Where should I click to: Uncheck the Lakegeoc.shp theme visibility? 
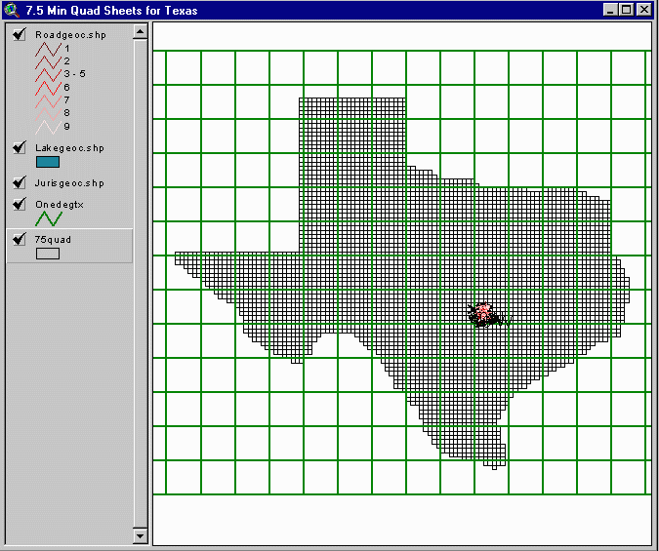click(20, 148)
